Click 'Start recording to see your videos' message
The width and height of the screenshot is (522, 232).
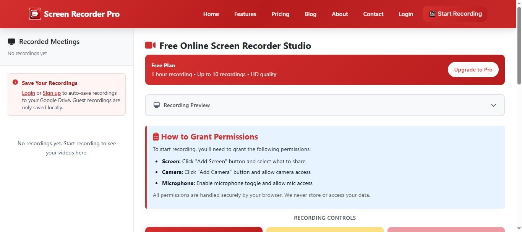pos(67,148)
